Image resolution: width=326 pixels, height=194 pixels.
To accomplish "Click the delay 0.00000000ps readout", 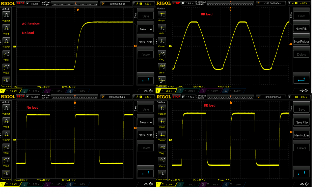I will pyautogui.click(x=116, y=96).
